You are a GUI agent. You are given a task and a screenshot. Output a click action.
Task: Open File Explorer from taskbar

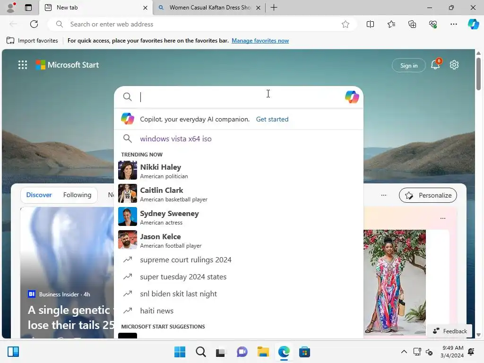point(263,352)
